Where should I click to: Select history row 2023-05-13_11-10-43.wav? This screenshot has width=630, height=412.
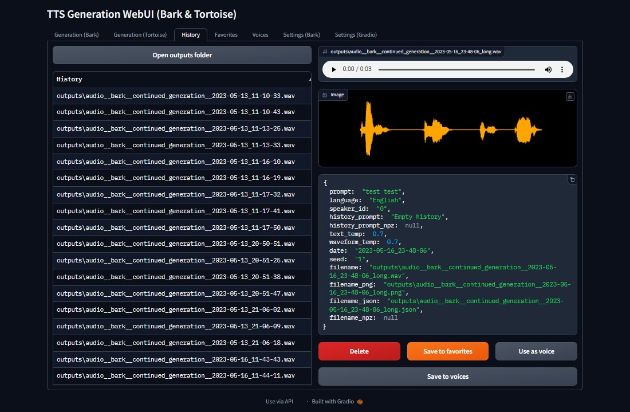point(182,112)
